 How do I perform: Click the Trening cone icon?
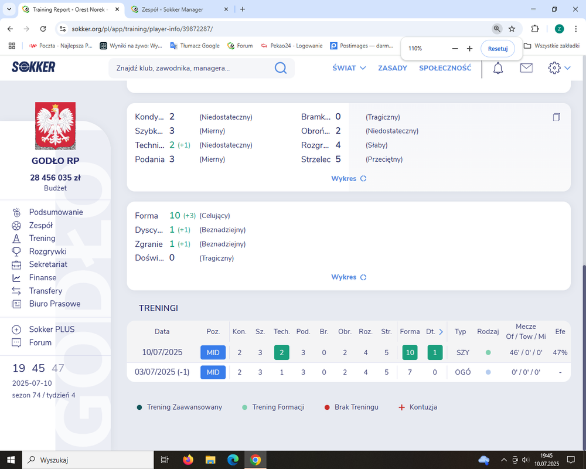pos(16,239)
